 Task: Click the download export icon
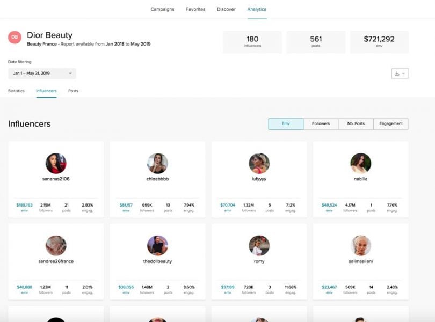click(397, 74)
